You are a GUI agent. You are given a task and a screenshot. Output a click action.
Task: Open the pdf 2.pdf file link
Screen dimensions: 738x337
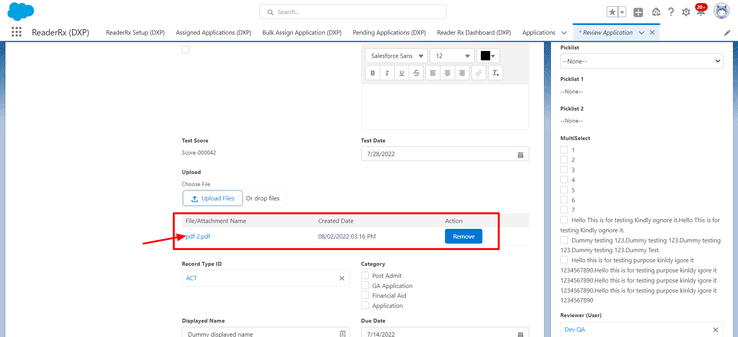click(198, 237)
